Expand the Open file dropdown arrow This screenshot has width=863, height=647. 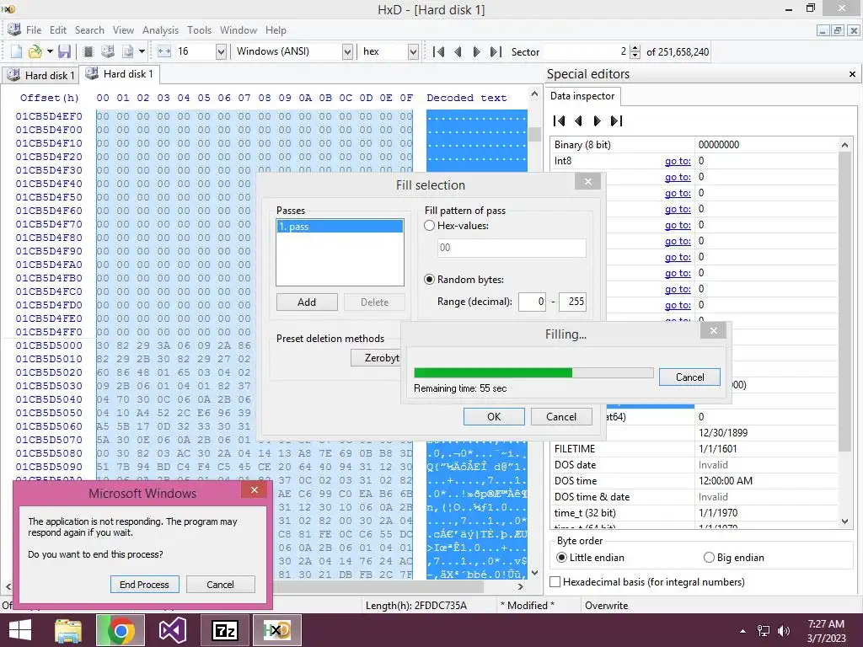pyautogui.click(x=50, y=51)
